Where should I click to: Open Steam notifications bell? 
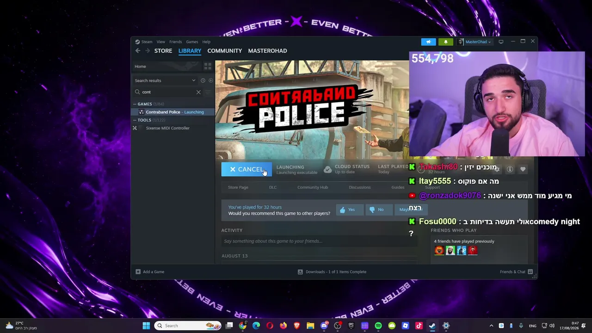(446, 42)
